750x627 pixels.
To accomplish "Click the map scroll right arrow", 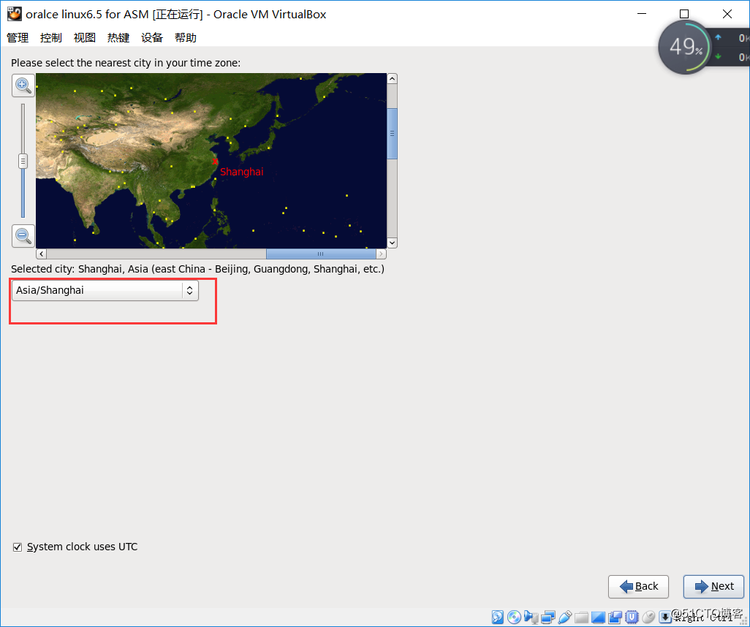I will (x=382, y=254).
